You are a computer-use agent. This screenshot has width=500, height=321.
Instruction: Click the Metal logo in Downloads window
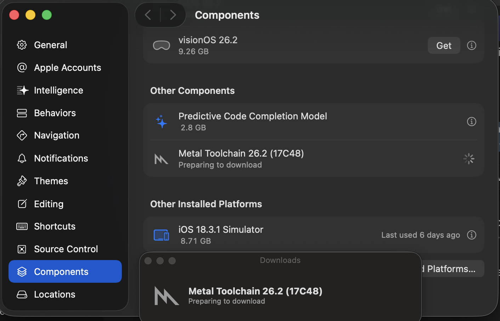[x=166, y=296]
